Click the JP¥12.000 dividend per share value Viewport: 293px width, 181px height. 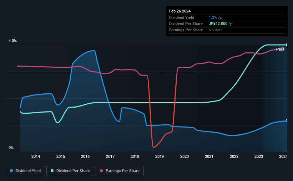[x=218, y=24]
